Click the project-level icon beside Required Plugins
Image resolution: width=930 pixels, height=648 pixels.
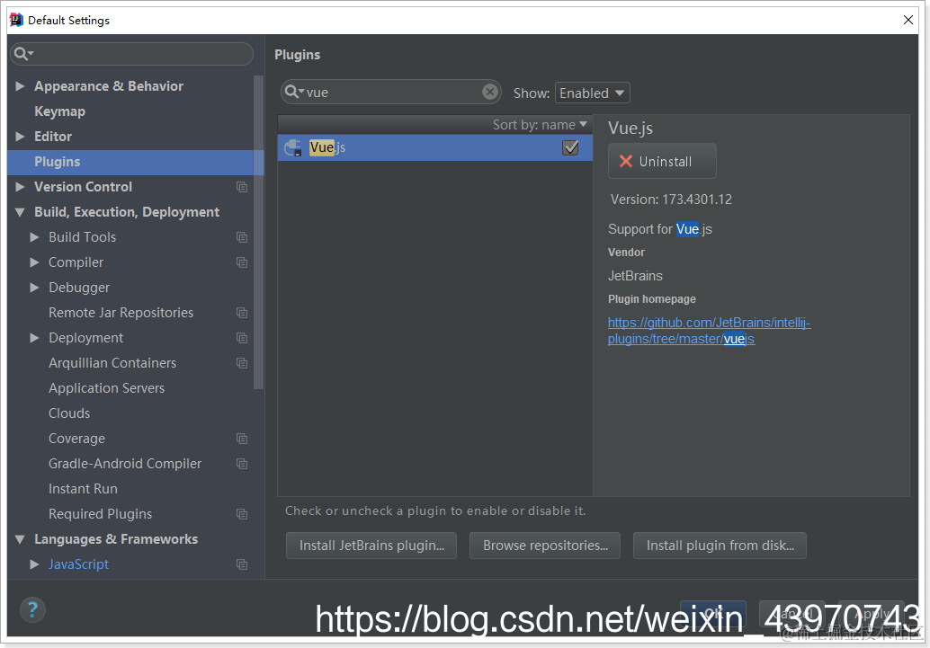242,514
